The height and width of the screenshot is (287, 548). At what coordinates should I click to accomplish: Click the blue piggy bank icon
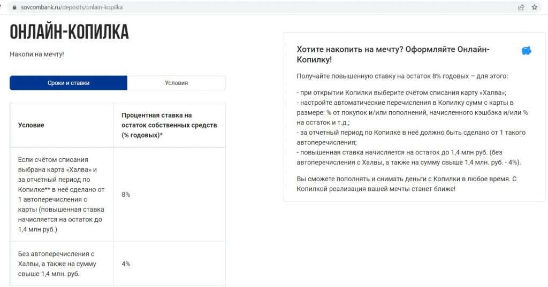point(527,51)
